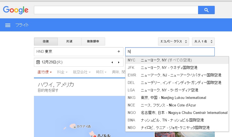Click the calendar icon next to 12月29日
This screenshot has height=137, width=232.
(x=38, y=62)
